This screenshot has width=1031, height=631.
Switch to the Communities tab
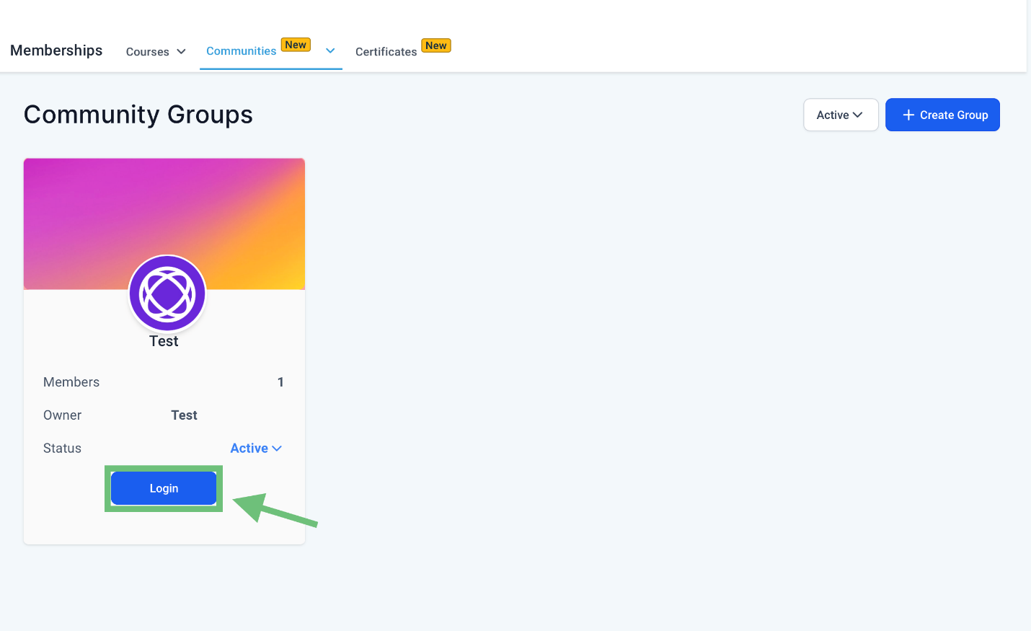point(242,51)
